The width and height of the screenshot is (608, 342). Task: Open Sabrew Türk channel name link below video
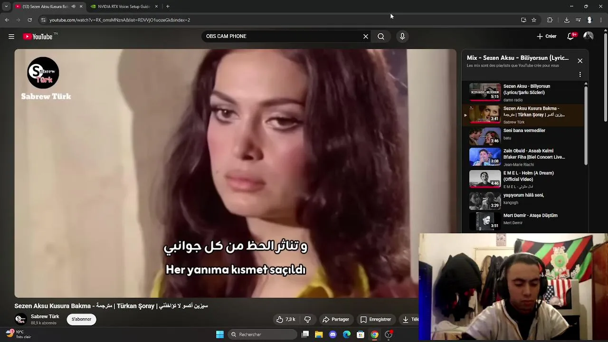(x=45, y=317)
